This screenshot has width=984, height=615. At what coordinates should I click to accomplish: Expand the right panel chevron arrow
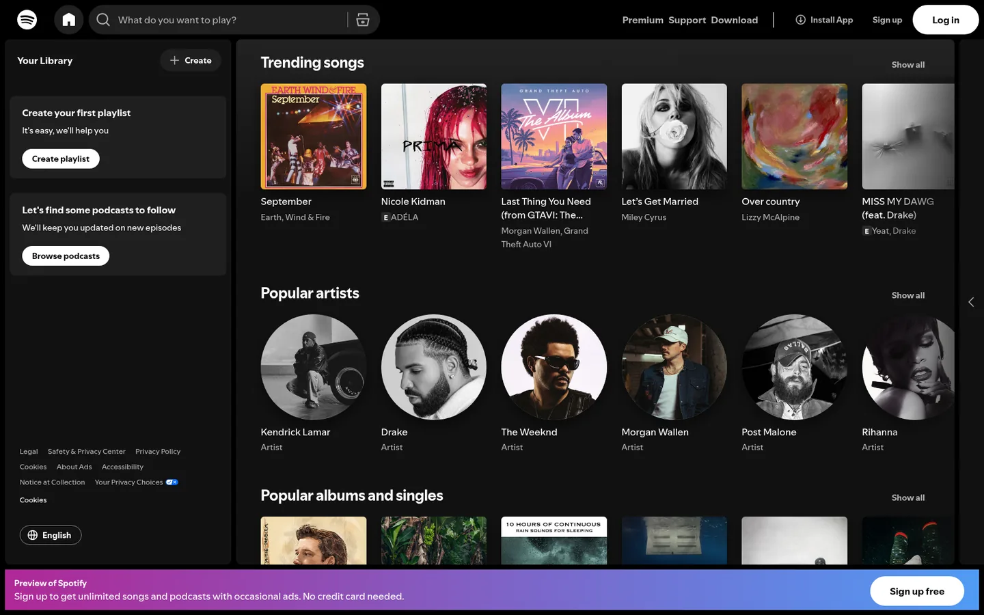tap(971, 302)
